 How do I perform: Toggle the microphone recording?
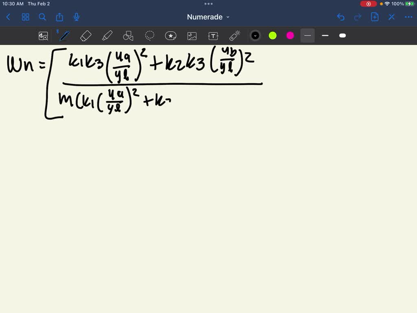76,17
